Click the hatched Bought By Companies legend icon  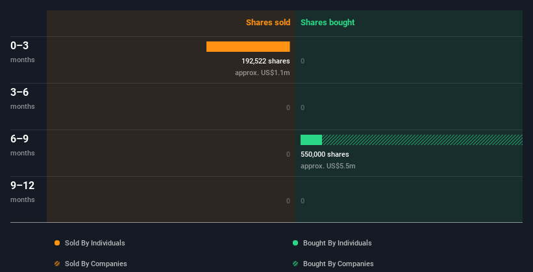pyautogui.click(x=295, y=264)
